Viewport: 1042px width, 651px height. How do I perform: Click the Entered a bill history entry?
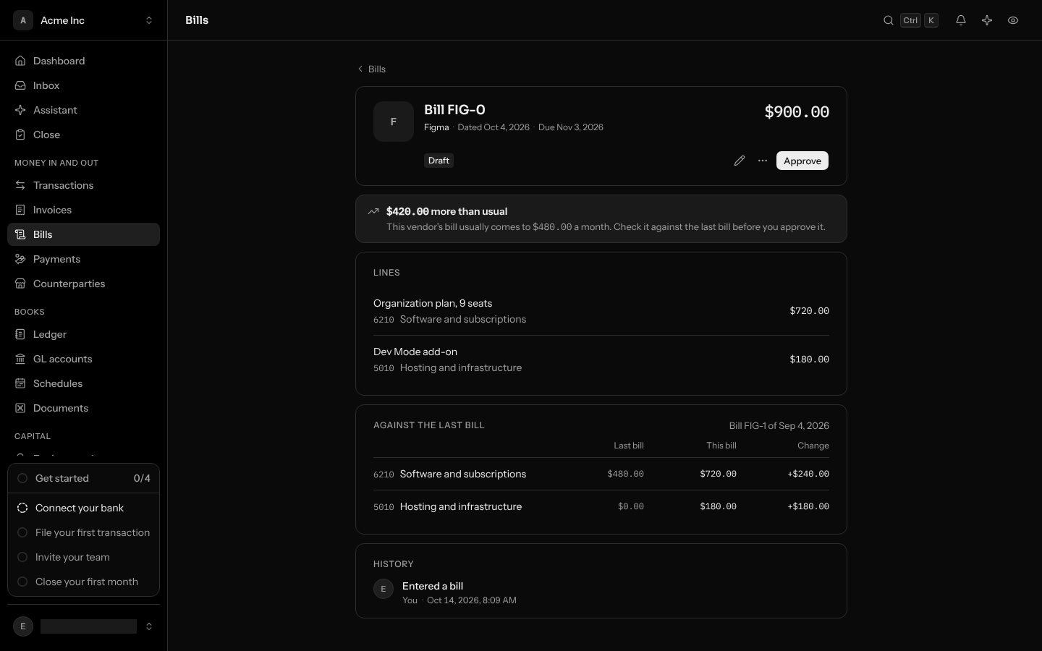tap(601, 592)
